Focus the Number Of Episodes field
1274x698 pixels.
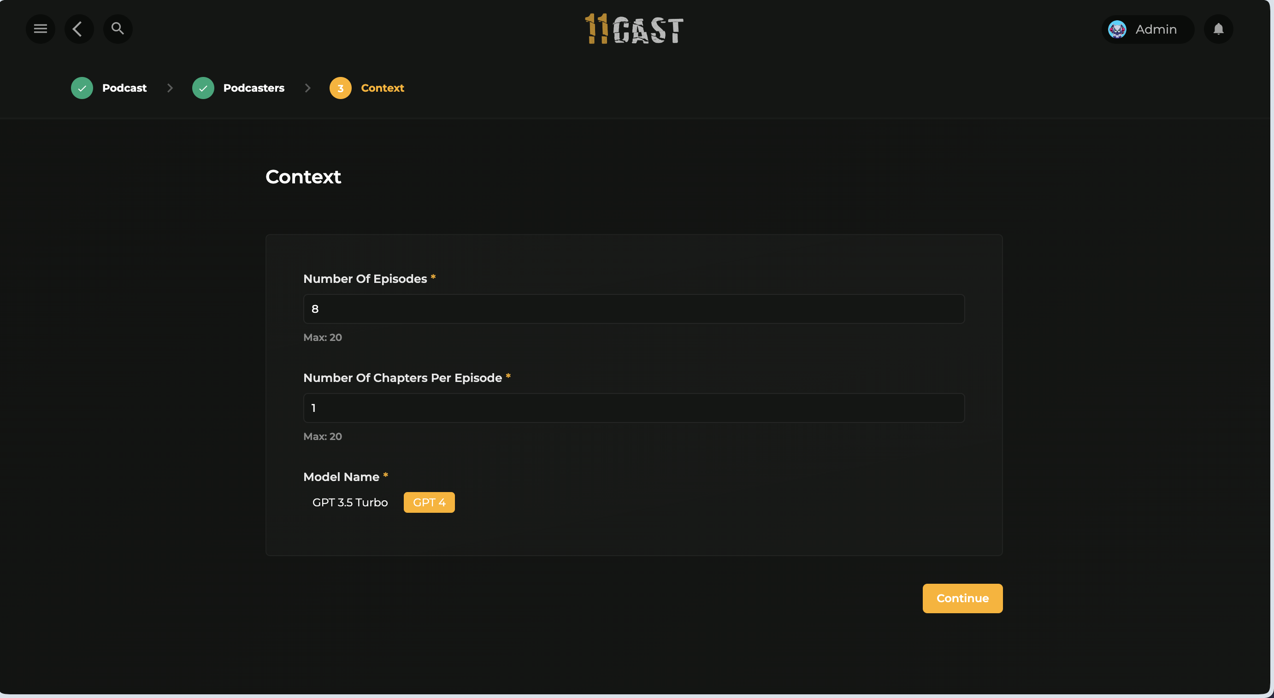coord(633,309)
